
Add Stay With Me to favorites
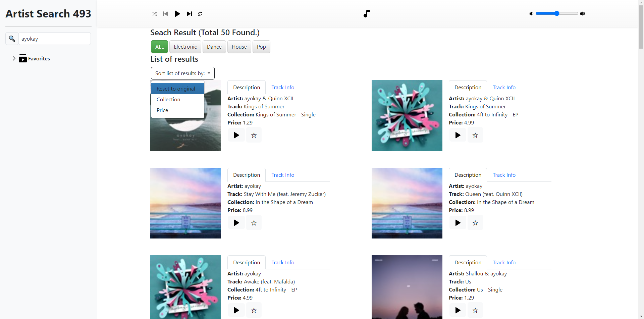tap(254, 223)
